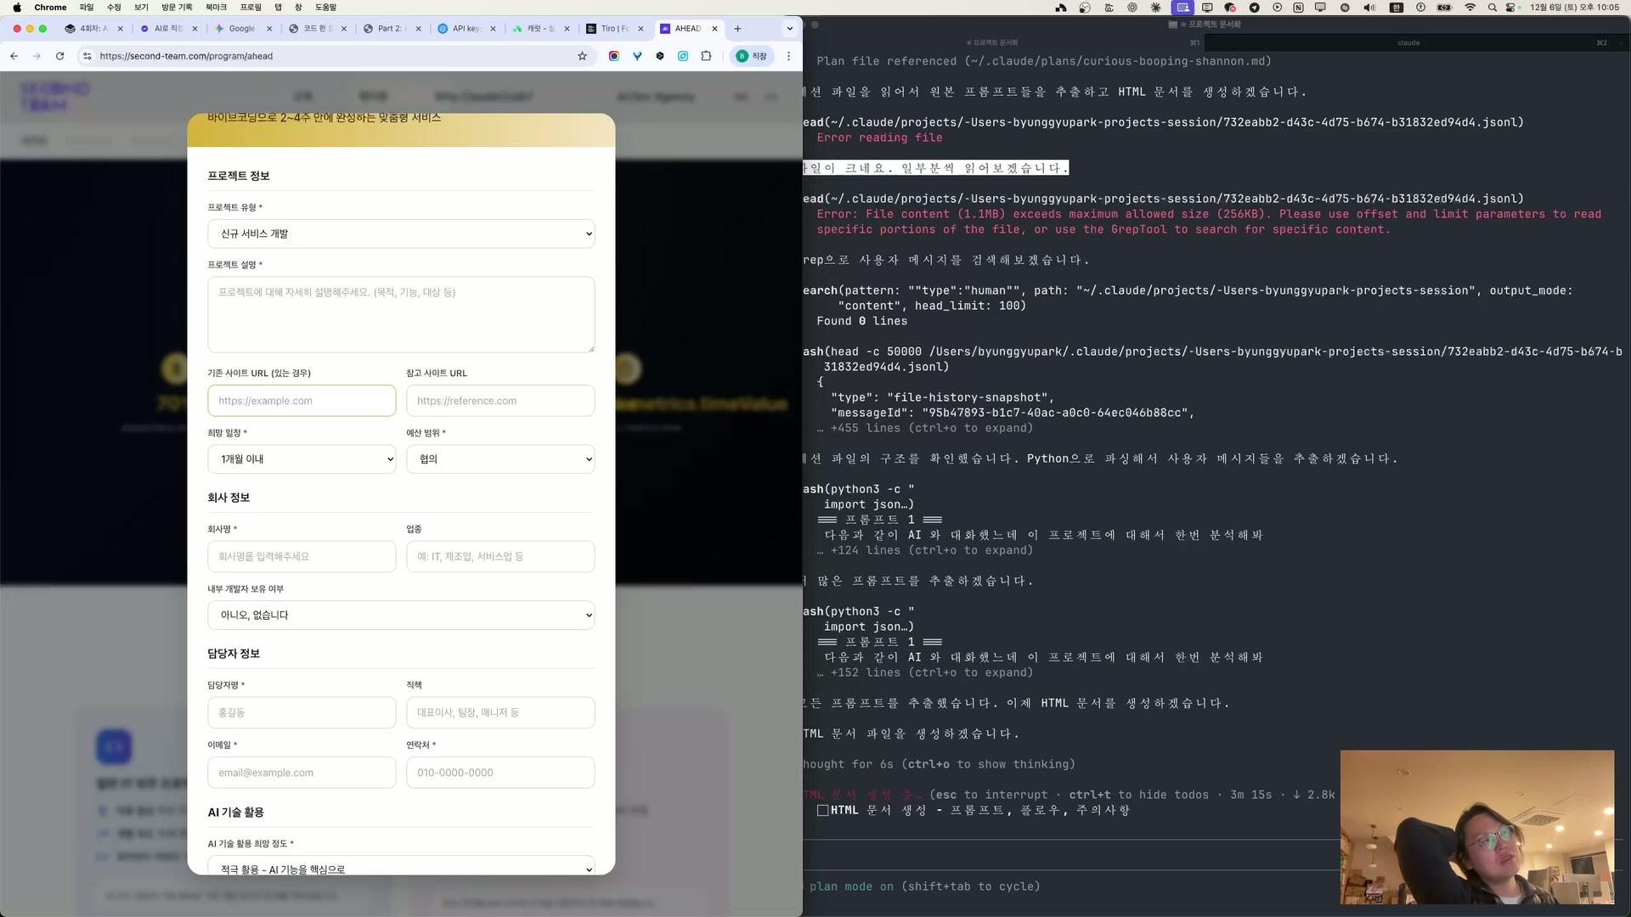Open the 예산 범위 dropdown

tap(499, 459)
